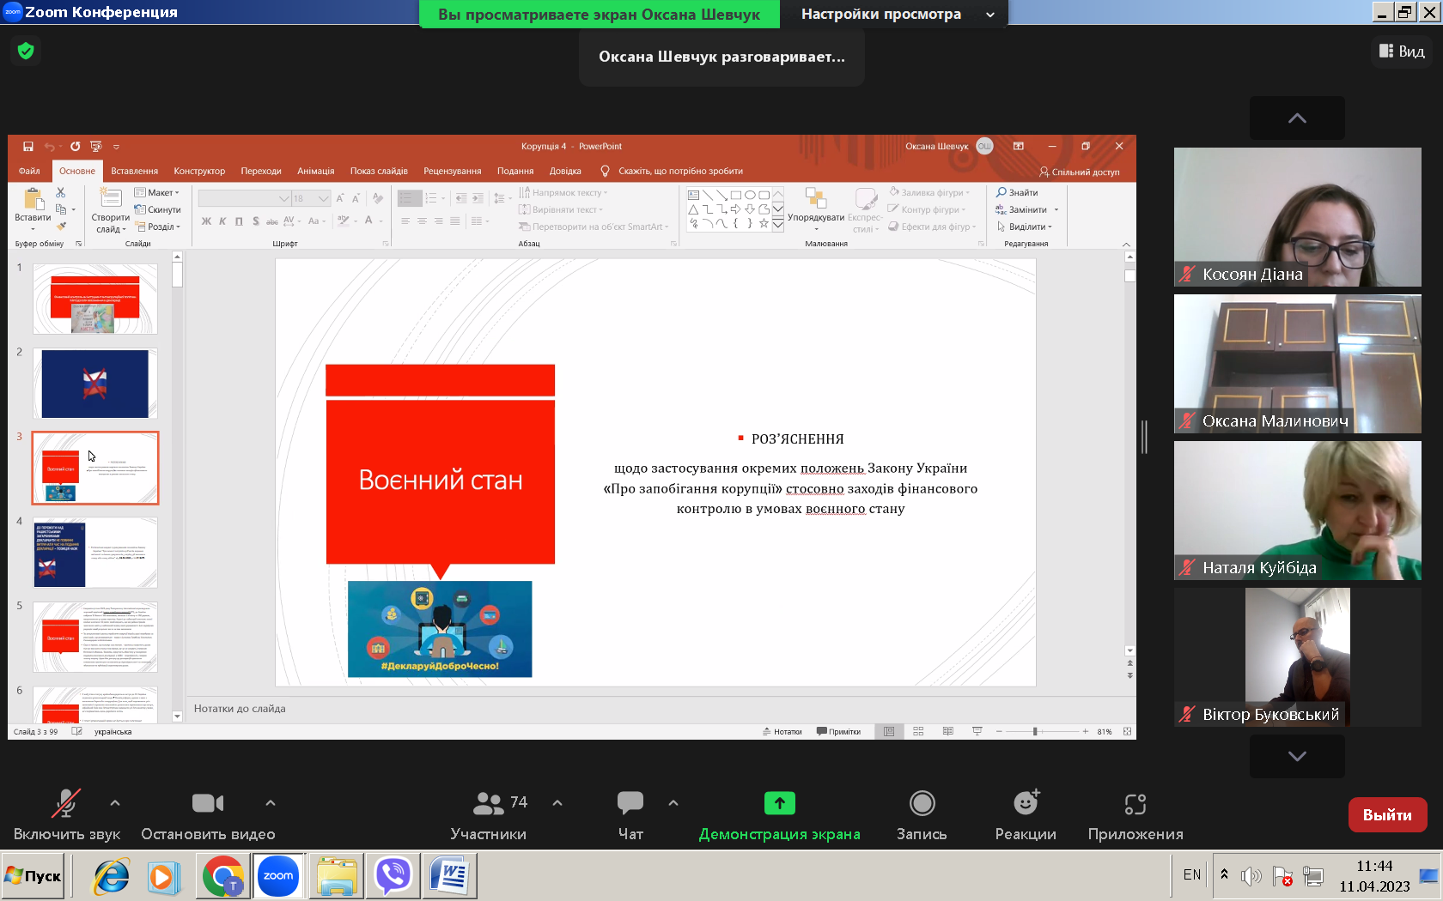Expand chat options arrow

673,803
